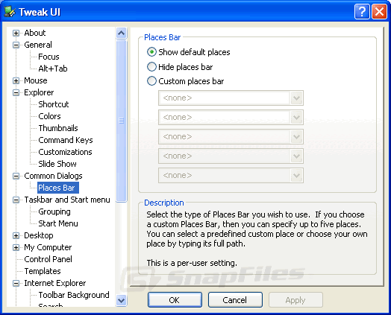Select the General tree item

(38, 45)
